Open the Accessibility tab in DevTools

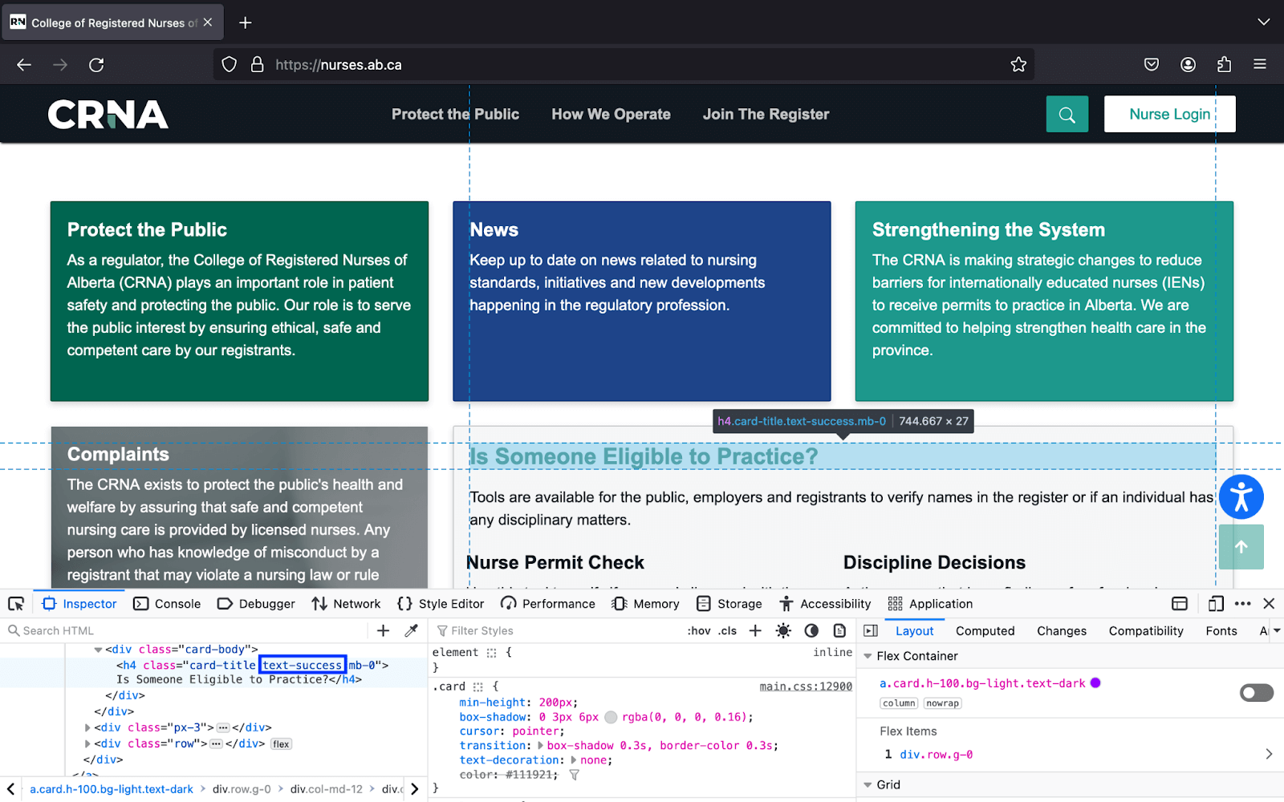point(825,604)
